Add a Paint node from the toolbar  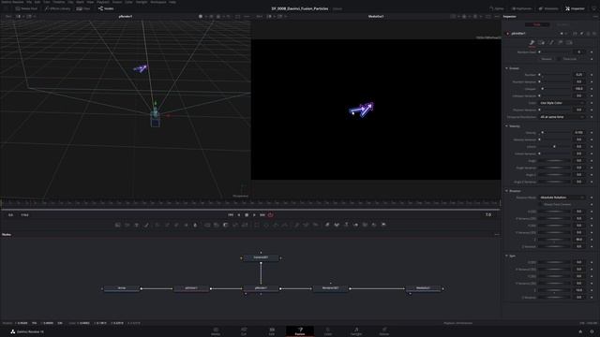pos(146,225)
